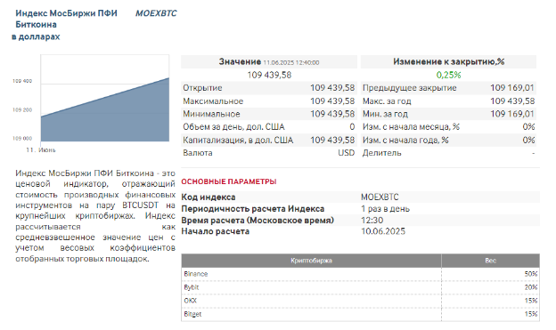
Task: Click the 12:30 calculation time value
Action: coord(372,221)
